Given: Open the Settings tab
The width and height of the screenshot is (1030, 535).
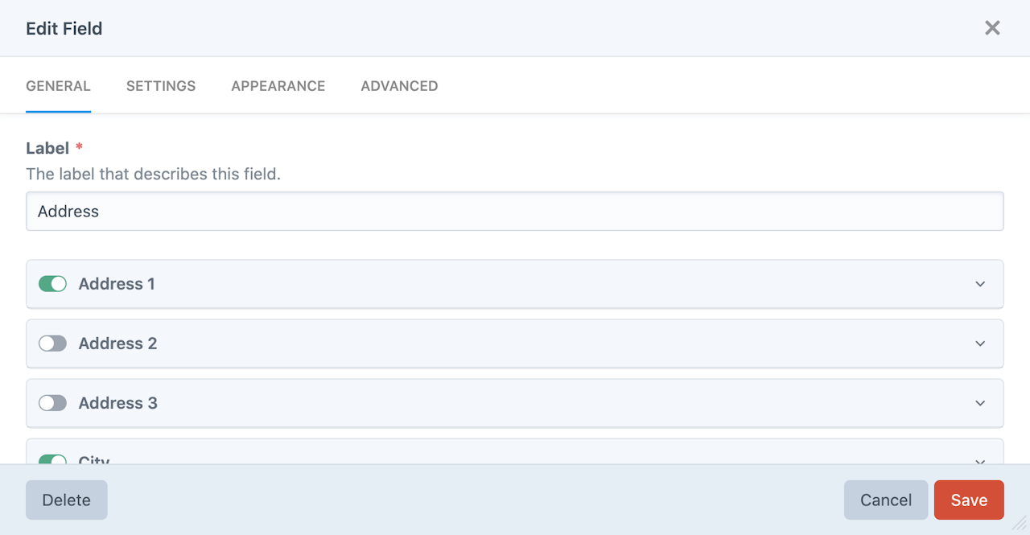Looking at the screenshot, I should (x=161, y=86).
